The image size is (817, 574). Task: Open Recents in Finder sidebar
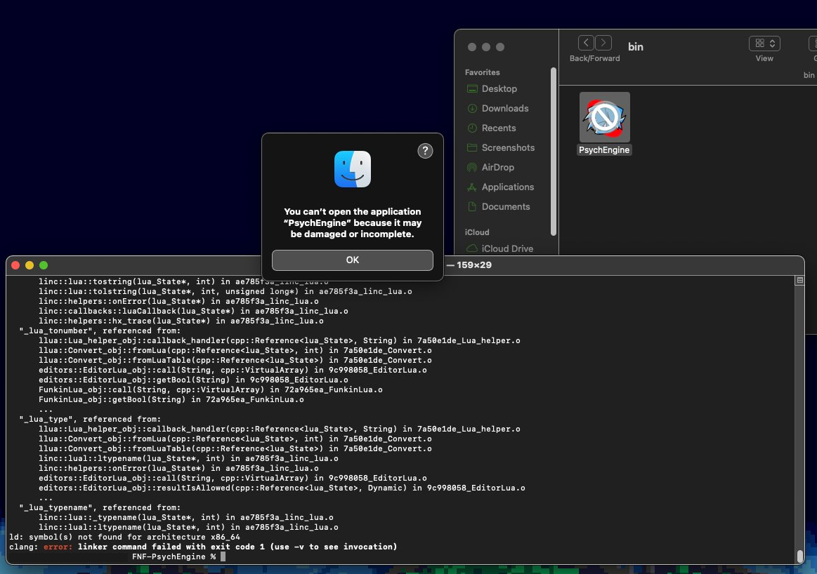click(x=499, y=128)
